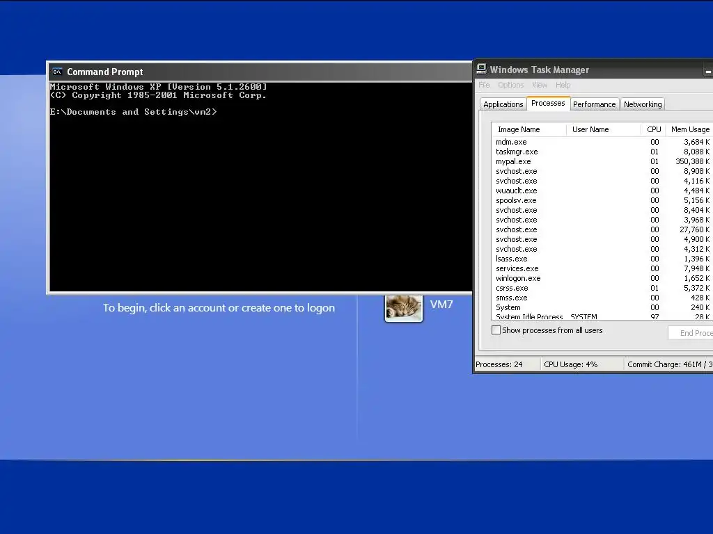The width and height of the screenshot is (713, 534).
Task: Select the svchost.exe row using 27,760 K
Action: coord(602,229)
